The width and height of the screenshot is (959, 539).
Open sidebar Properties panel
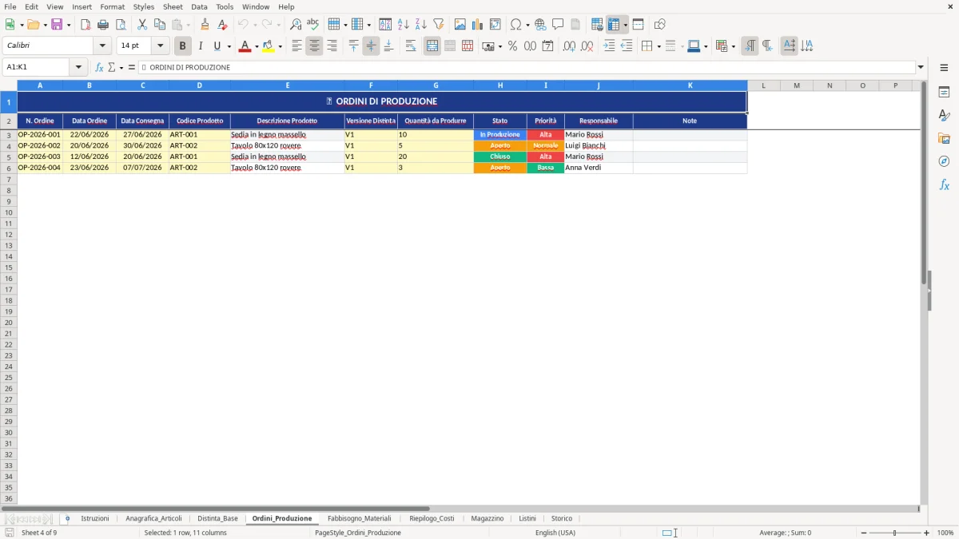[944, 93]
